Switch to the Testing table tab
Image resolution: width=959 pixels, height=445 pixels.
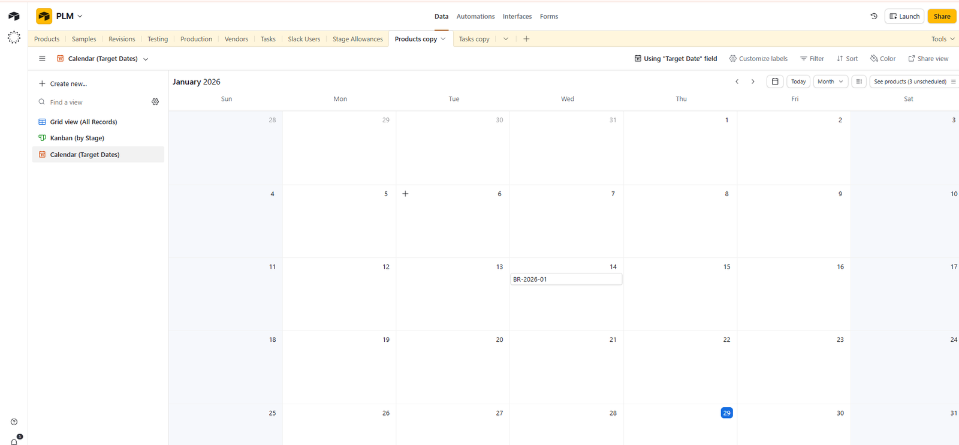pos(158,39)
